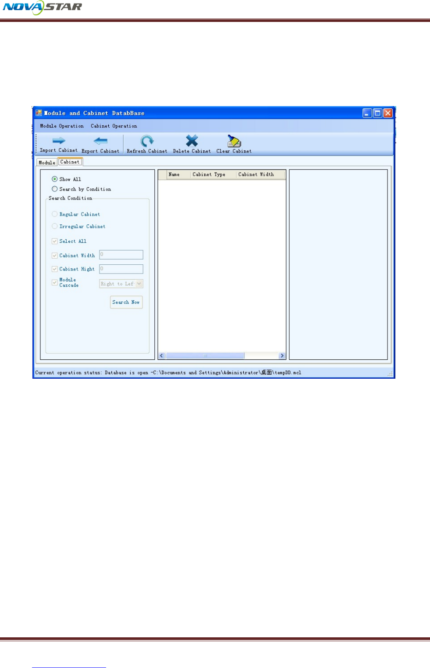Click the Search Now button
This screenshot has width=430, height=668.
pyautogui.click(x=126, y=302)
